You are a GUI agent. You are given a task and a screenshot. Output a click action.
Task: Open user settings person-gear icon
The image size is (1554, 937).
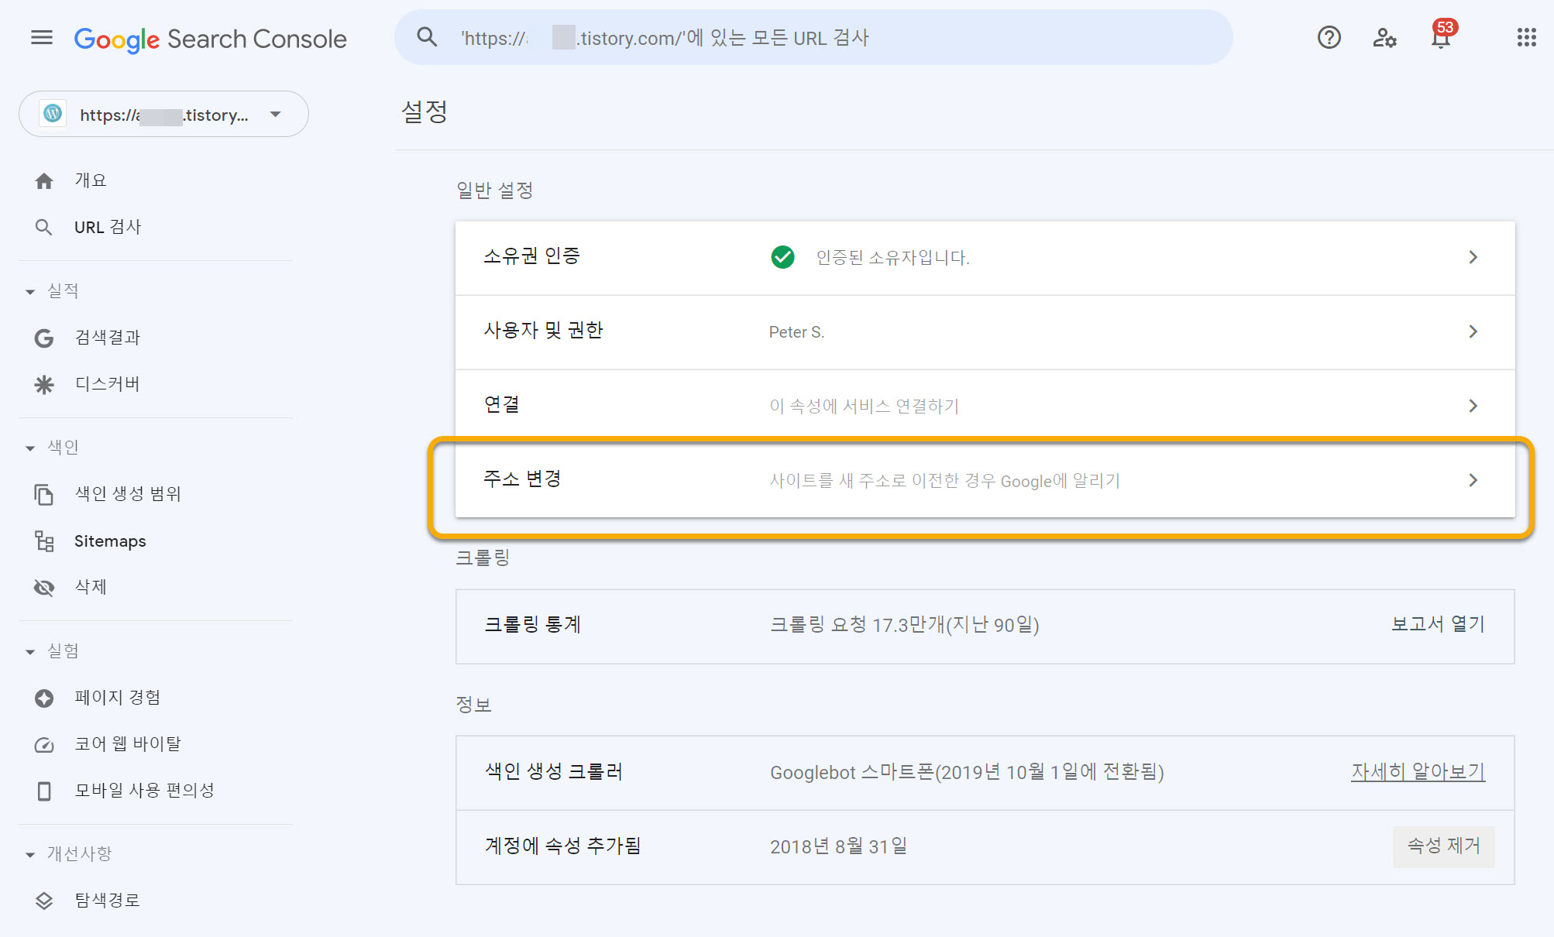(x=1384, y=37)
